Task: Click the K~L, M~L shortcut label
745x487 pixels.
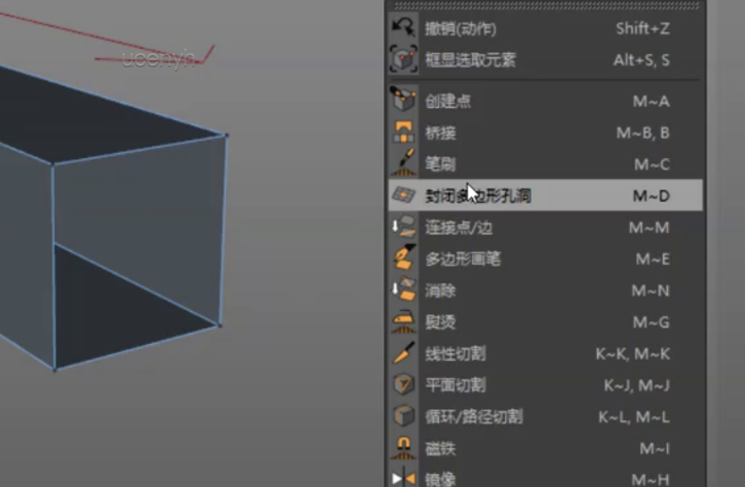Action: coord(634,416)
